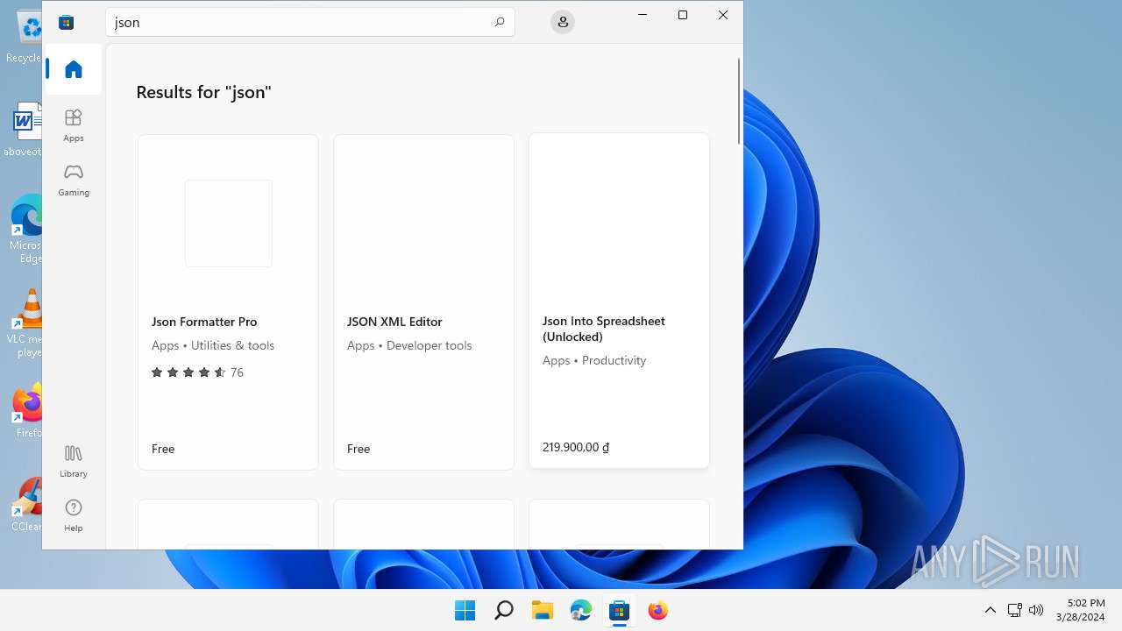
Task: Click the Microsoft Store logo in title bar
Action: 66,23
